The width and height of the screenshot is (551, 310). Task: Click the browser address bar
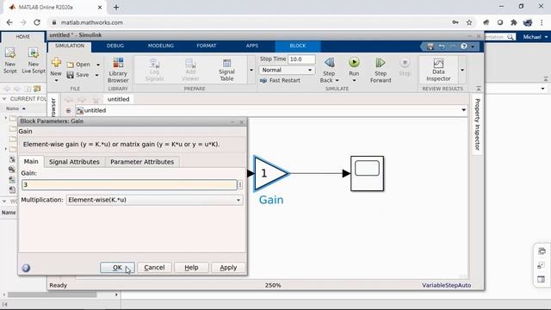(246, 22)
